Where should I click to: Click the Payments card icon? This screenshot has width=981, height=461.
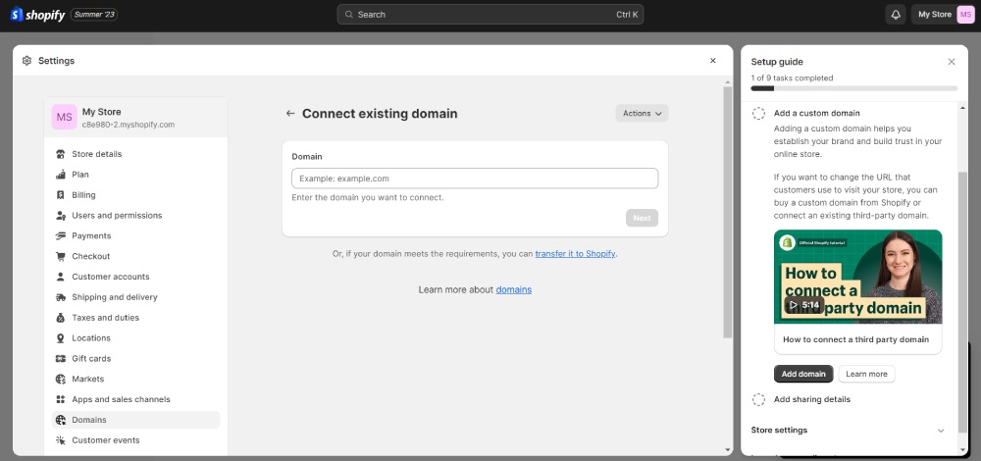coord(61,235)
